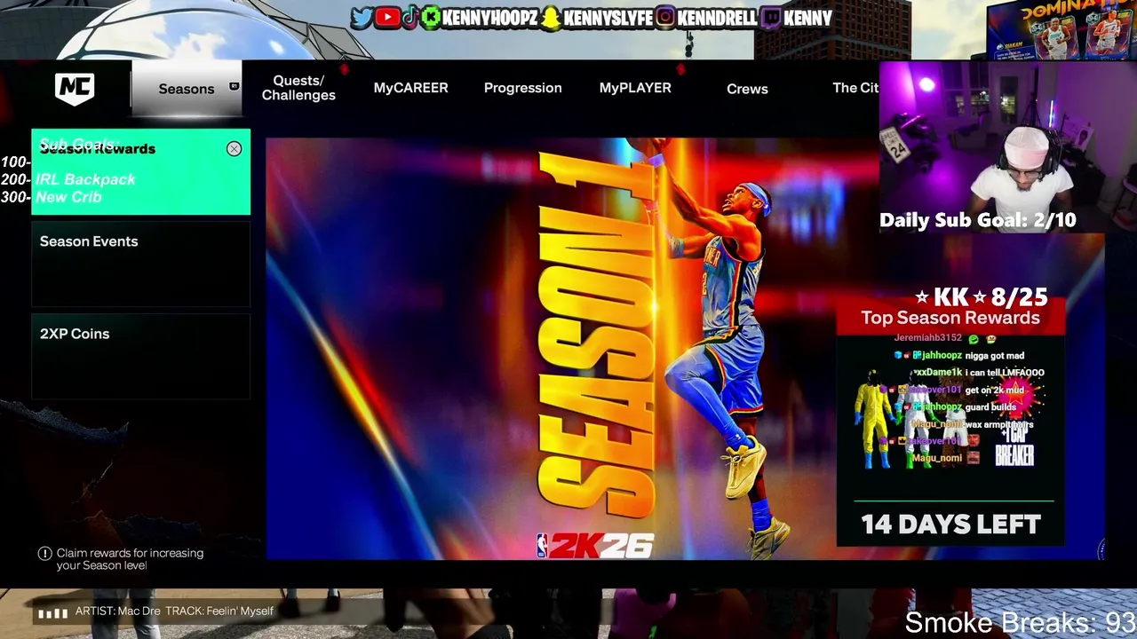Click the Mac Dre Feelin' Myself track text
This screenshot has width=1137, height=639.
[174, 611]
